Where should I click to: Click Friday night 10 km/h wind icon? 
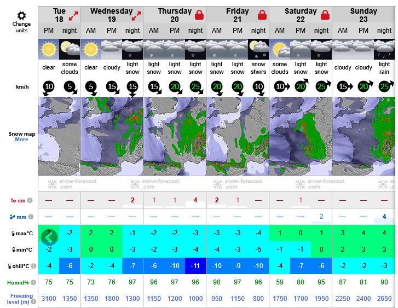259,88
